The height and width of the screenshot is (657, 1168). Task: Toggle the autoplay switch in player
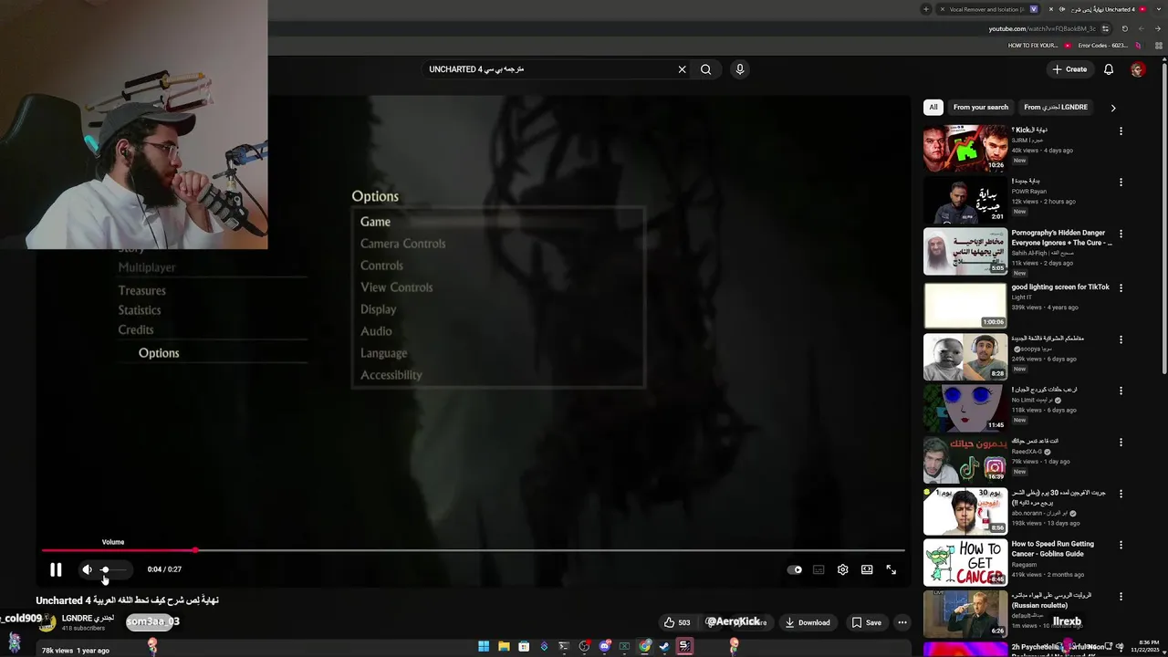click(795, 569)
